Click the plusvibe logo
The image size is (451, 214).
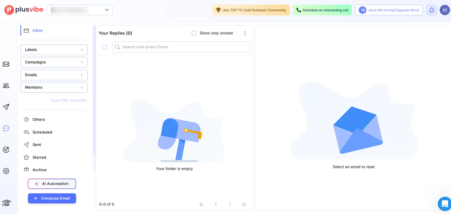[x=24, y=10]
